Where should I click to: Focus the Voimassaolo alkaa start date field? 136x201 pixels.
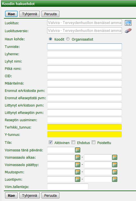pyautogui.click(x=61, y=157)
